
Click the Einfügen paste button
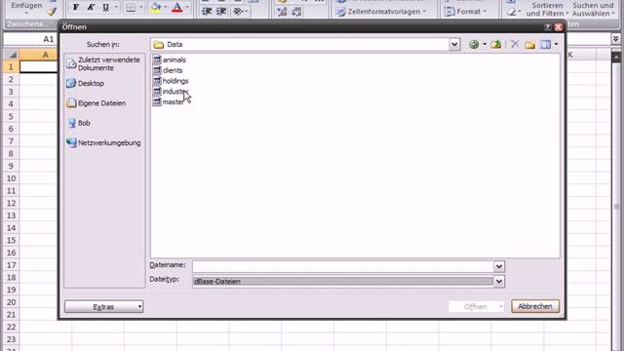coord(26,7)
